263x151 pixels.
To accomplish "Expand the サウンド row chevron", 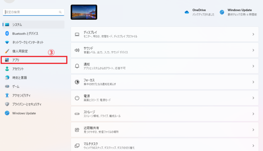I will pyautogui.click(x=253, y=50).
